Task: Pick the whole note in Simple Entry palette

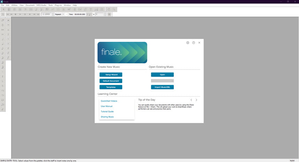Action: 2,34
